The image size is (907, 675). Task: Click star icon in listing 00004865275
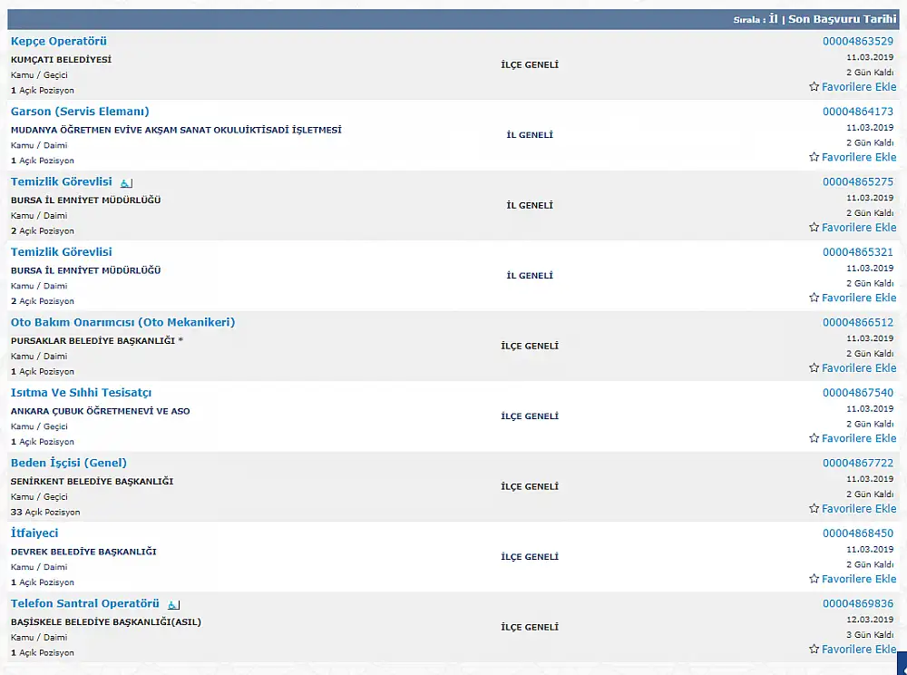pyautogui.click(x=814, y=228)
